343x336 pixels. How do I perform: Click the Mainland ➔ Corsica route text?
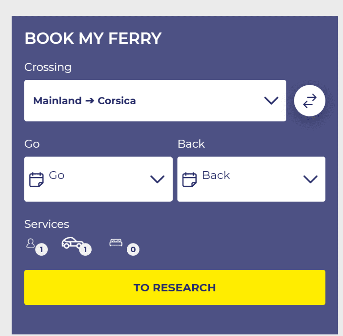(85, 101)
